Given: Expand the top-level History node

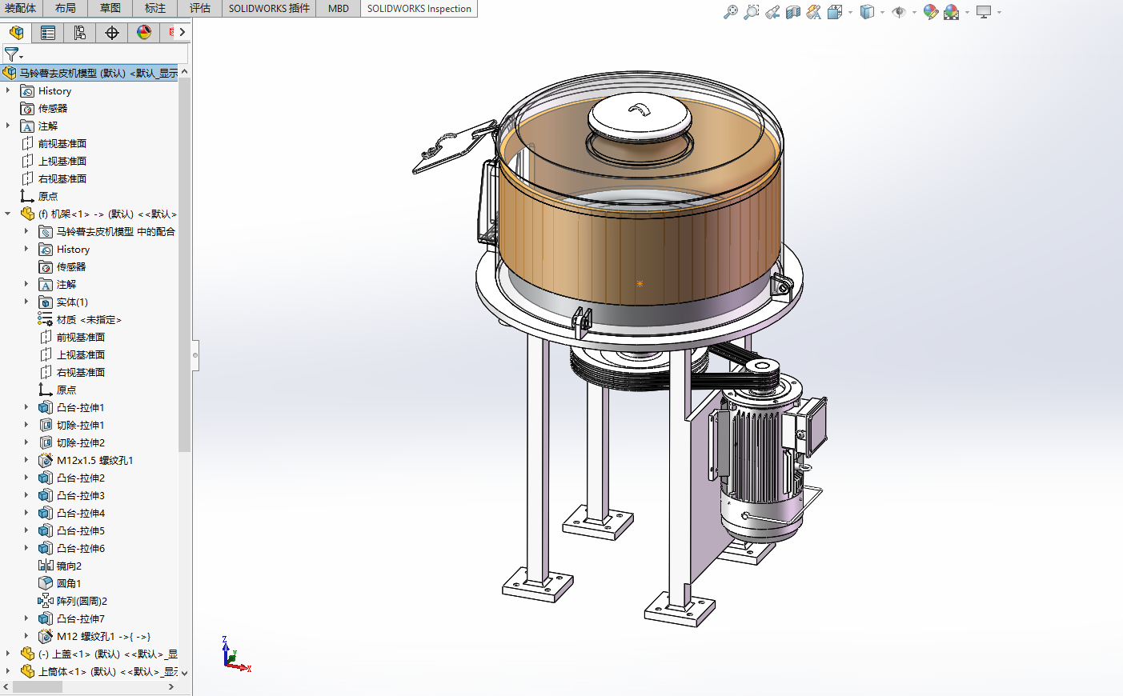Looking at the screenshot, I should (8, 90).
